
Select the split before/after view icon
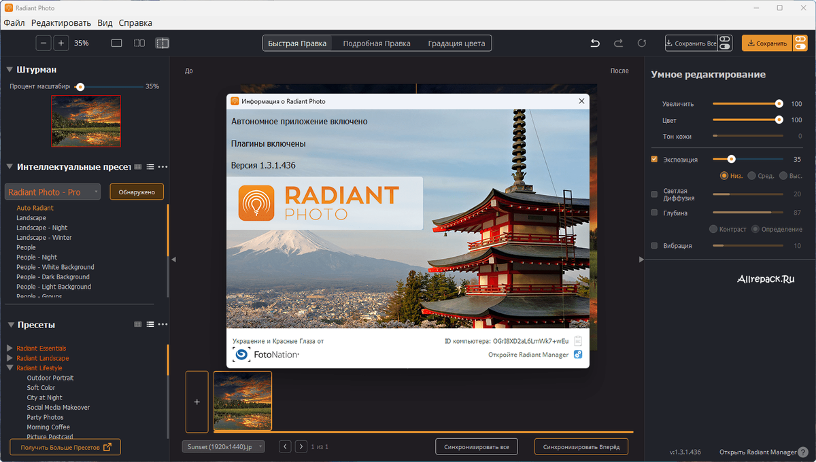162,43
